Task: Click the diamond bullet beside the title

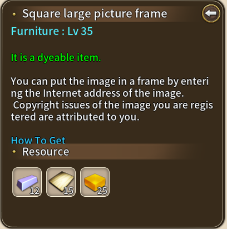Action: (14, 14)
